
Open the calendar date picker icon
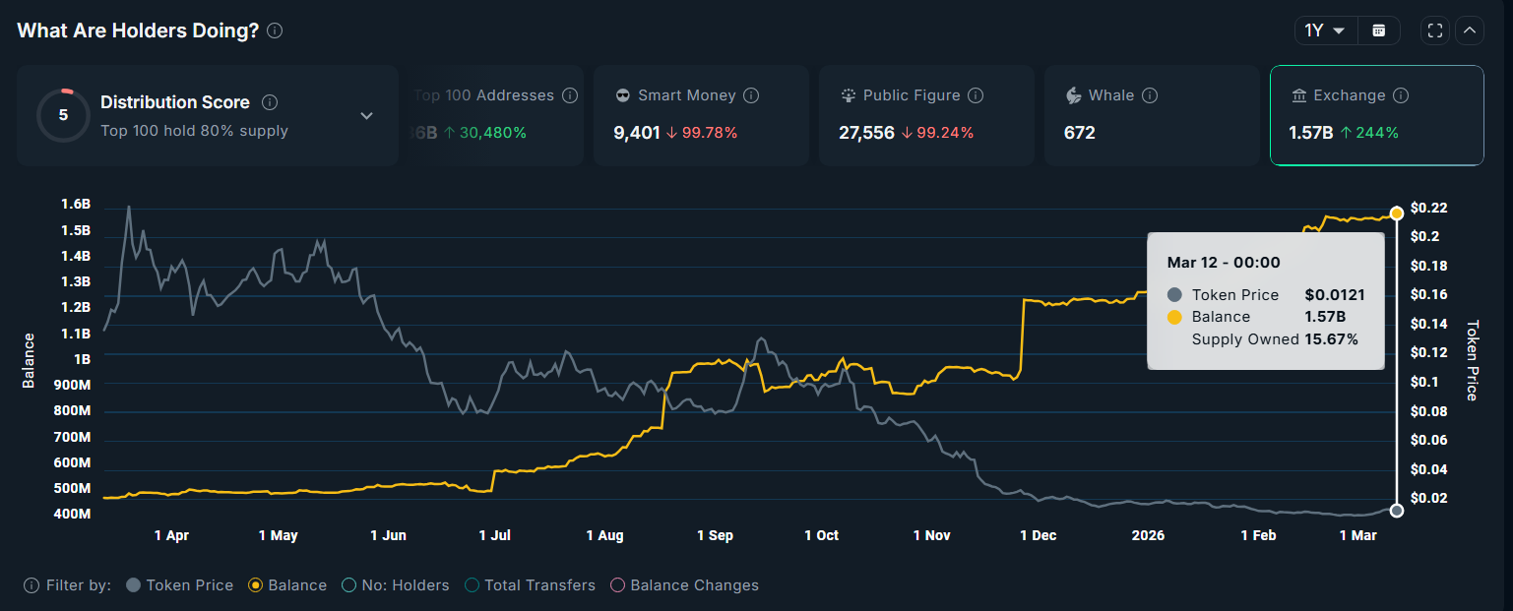[1378, 31]
